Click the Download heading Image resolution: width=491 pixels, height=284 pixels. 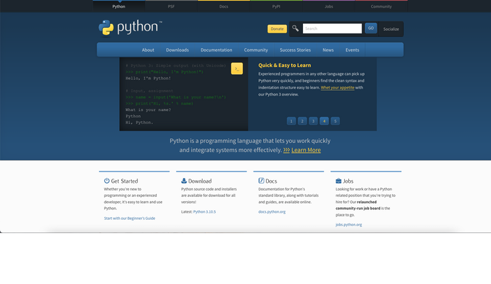coord(200,181)
